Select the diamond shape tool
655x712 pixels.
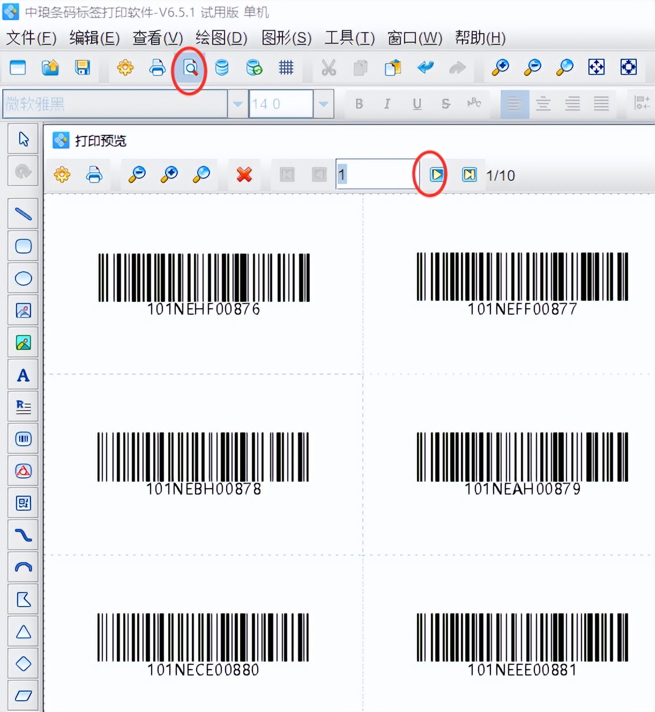pos(23,664)
